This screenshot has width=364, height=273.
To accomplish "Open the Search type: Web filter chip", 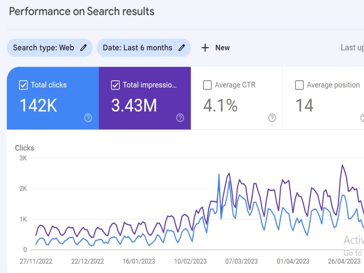I will [x=50, y=48].
